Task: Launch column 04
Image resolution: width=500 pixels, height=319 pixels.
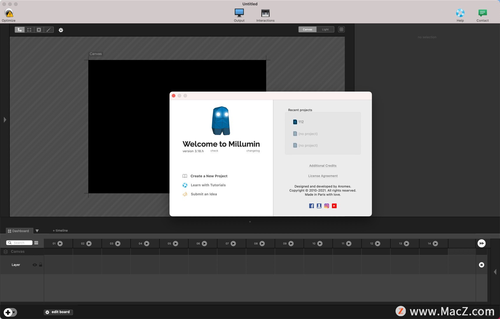Action: tap(147, 243)
